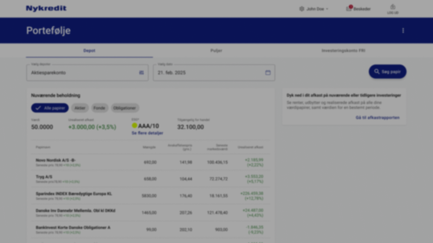Viewport: 433px width, 243px height.
Task: Click the calendar icon in date field
Action: pyautogui.click(x=268, y=73)
